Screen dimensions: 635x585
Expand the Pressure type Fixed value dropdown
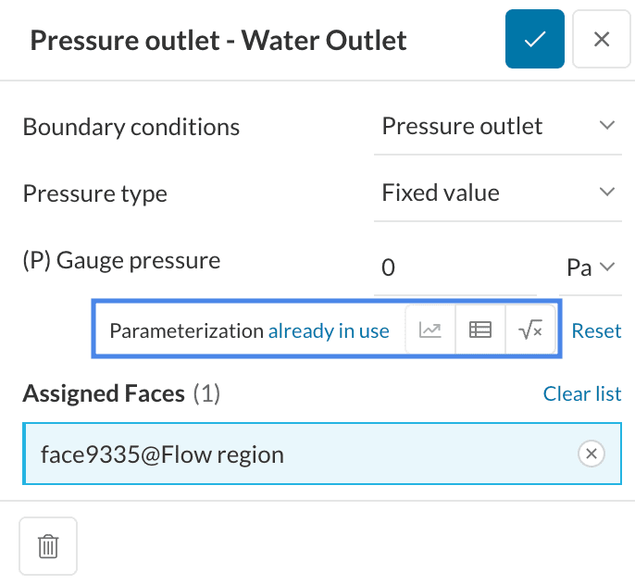[497, 193]
